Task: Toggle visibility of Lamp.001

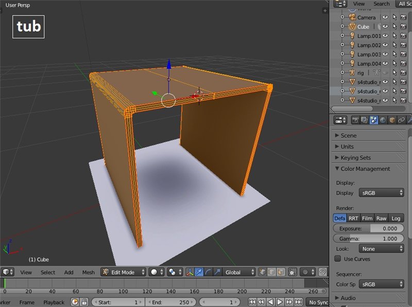Action: point(385,36)
